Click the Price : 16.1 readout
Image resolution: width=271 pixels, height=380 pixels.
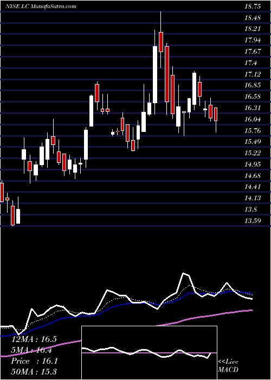pos(34,361)
